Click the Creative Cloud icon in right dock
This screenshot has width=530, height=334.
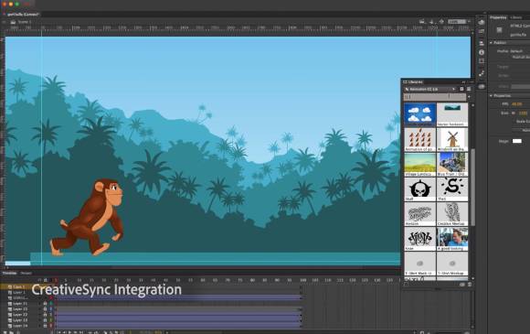(482, 22)
